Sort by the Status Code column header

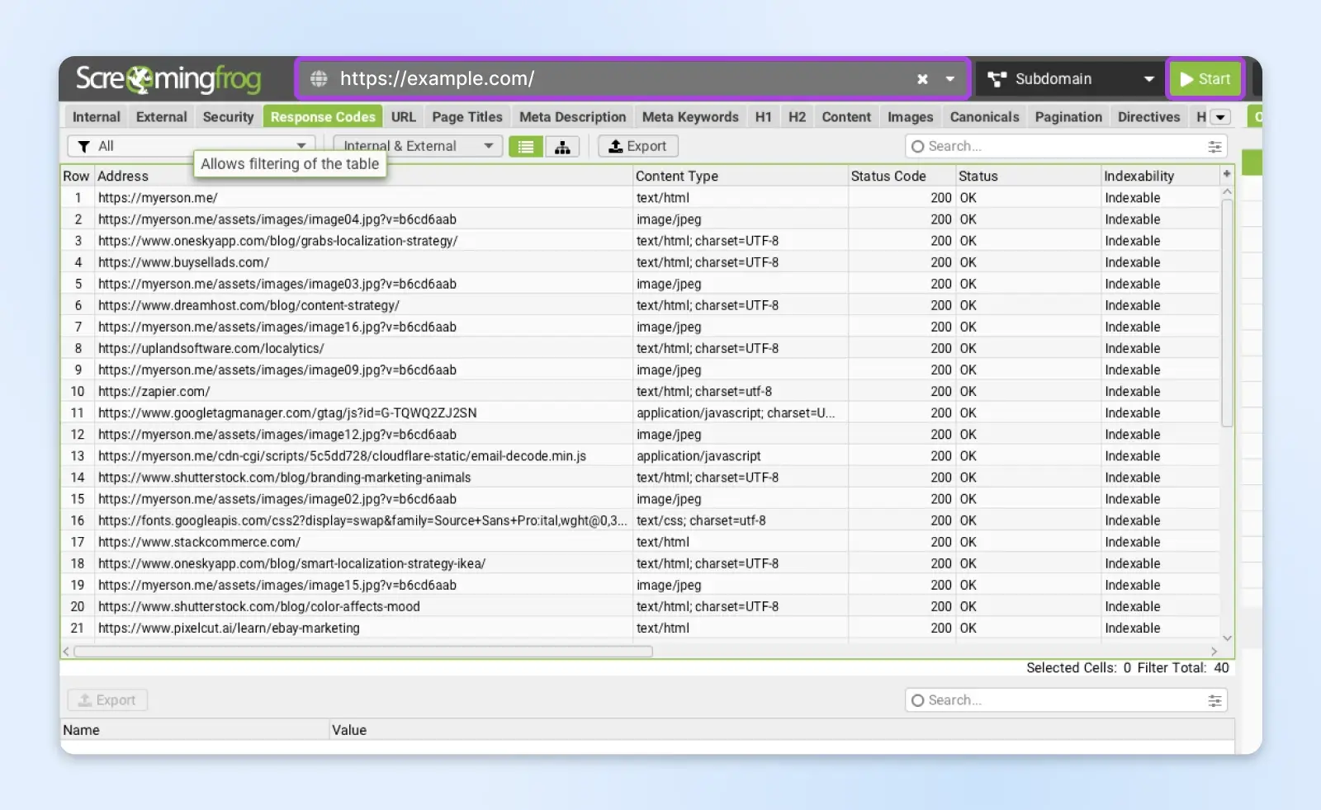point(888,176)
